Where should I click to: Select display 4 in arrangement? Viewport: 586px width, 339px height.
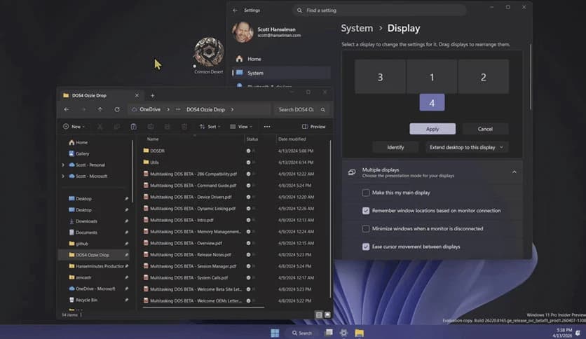[x=432, y=102]
